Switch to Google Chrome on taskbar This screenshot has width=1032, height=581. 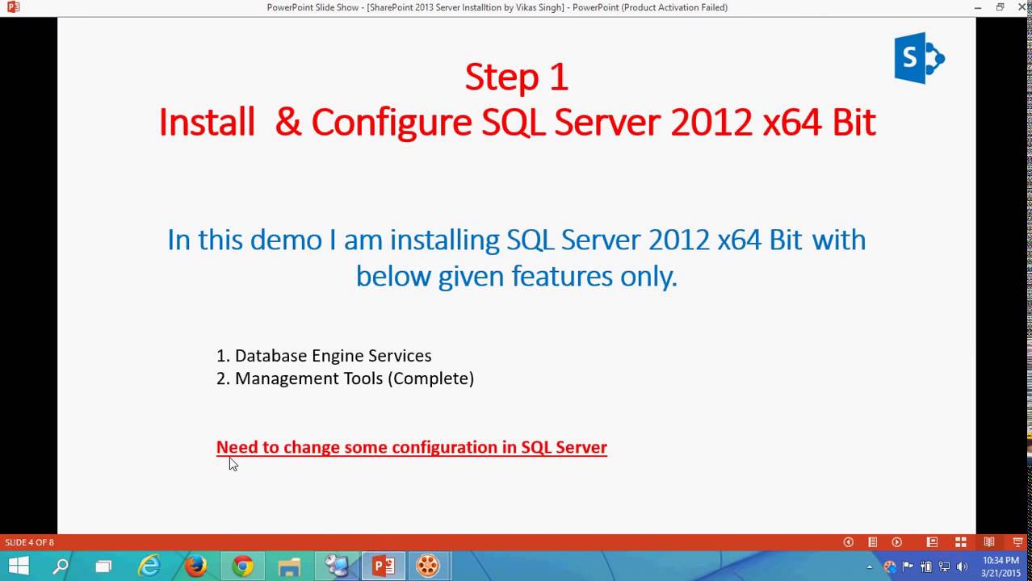(242, 566)
